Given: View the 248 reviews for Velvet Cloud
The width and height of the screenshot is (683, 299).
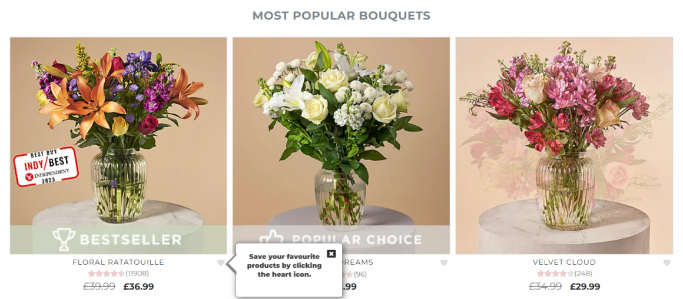Looking at the screenshot, I should (x=583, y=274).
